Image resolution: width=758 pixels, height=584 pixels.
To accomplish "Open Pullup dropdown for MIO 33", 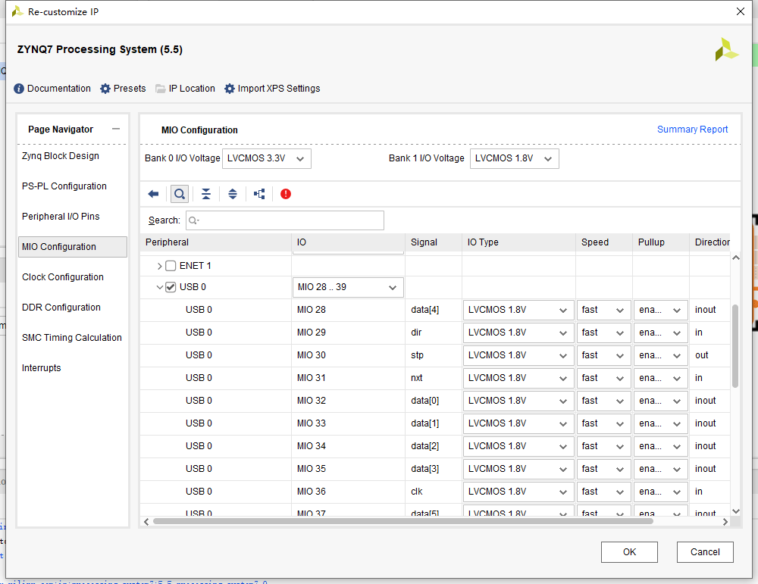I will pos(661,423).
